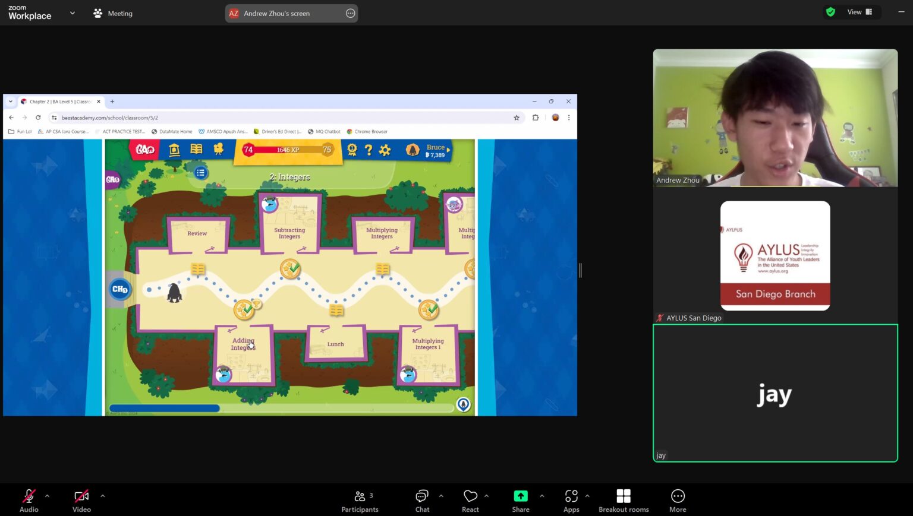Open the View layout menu

[x=860, y=12]
